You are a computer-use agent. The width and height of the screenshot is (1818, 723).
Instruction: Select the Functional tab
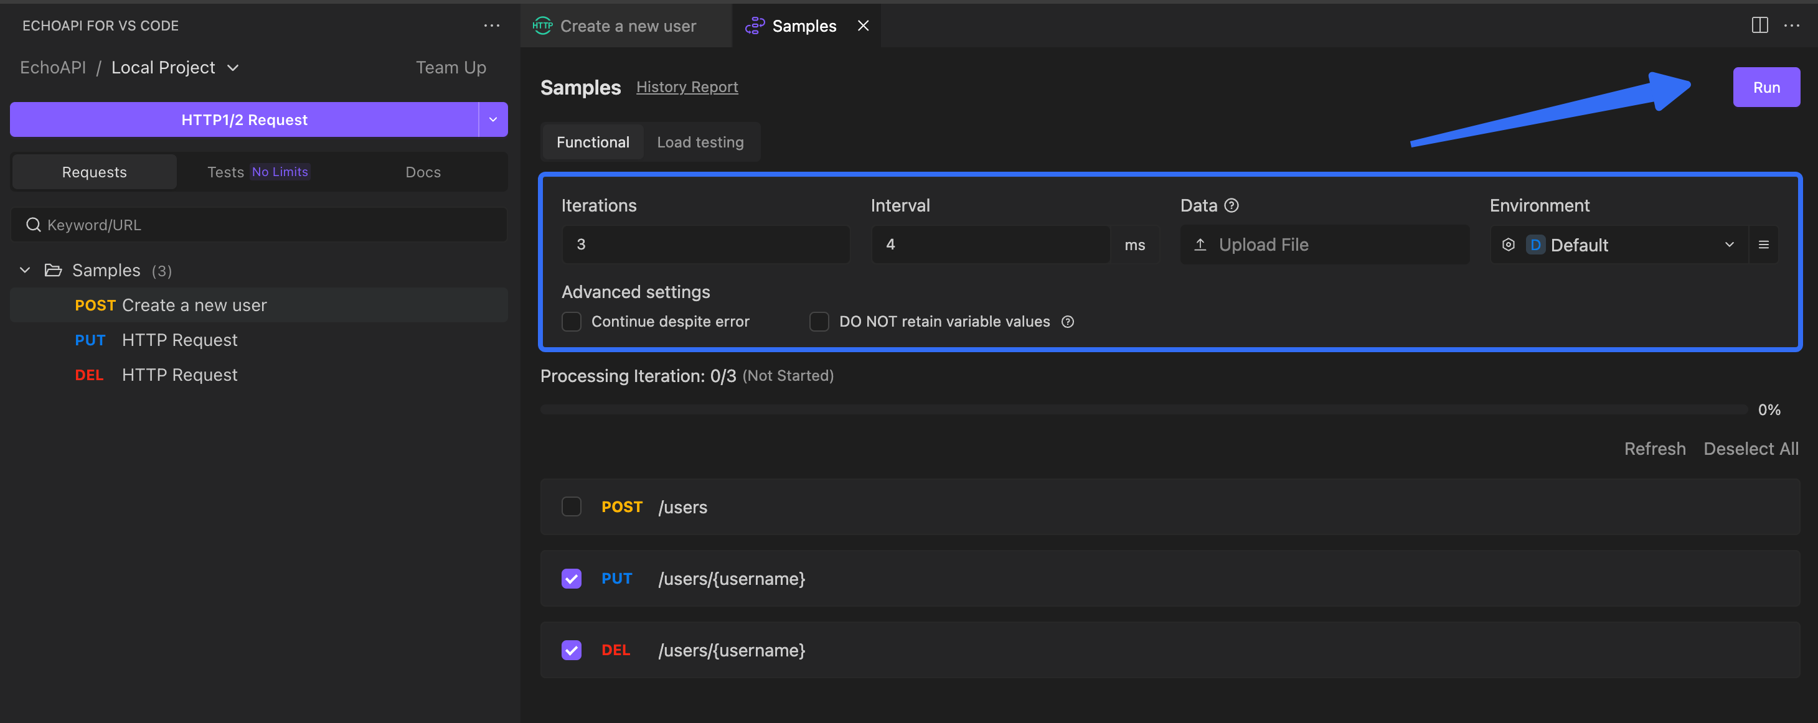(592, 142)
